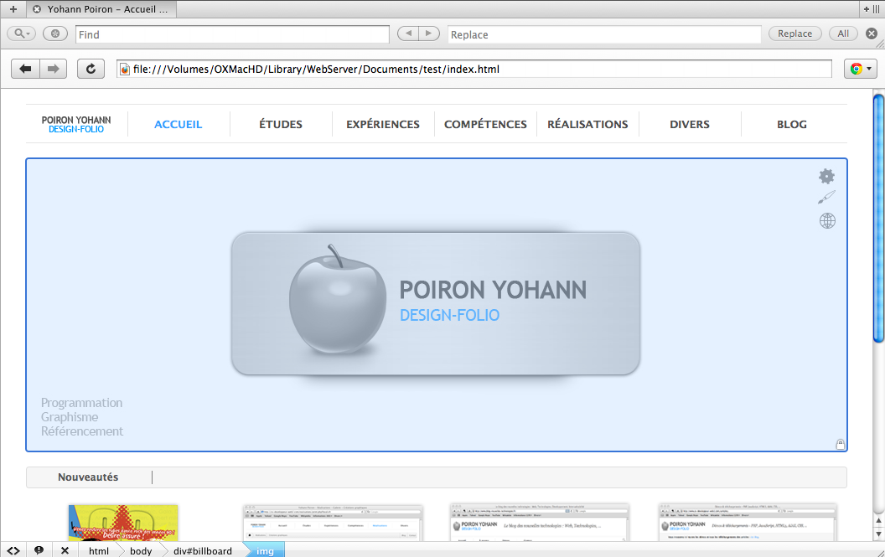Click the globe icon in the billboard

pos(827,221)
